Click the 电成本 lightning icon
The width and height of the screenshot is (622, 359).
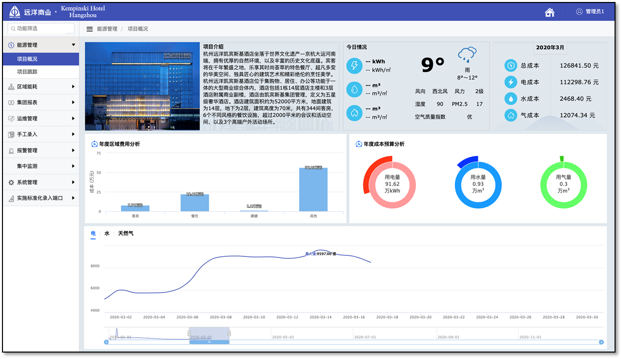[x=510, y=82]
